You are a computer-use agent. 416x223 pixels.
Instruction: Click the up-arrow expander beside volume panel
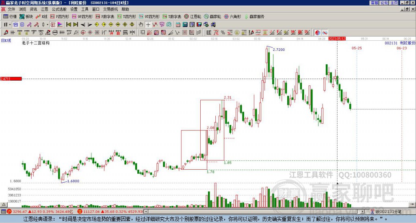pos(4,204)
